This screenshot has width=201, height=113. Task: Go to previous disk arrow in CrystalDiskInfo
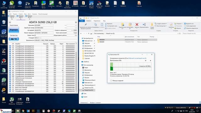10,22
